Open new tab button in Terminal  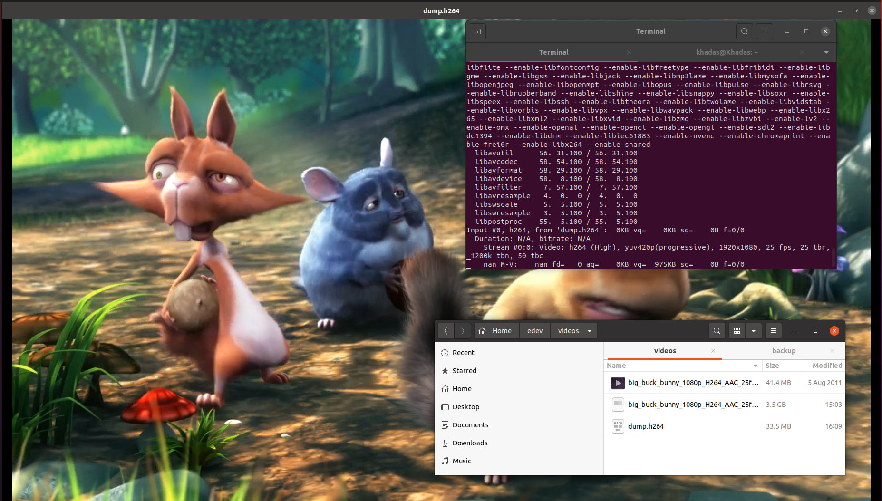click(478, 31)
